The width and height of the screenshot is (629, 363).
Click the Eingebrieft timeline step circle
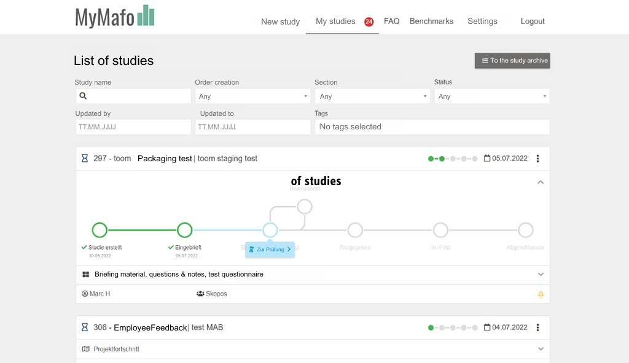(x=185, y=230)
